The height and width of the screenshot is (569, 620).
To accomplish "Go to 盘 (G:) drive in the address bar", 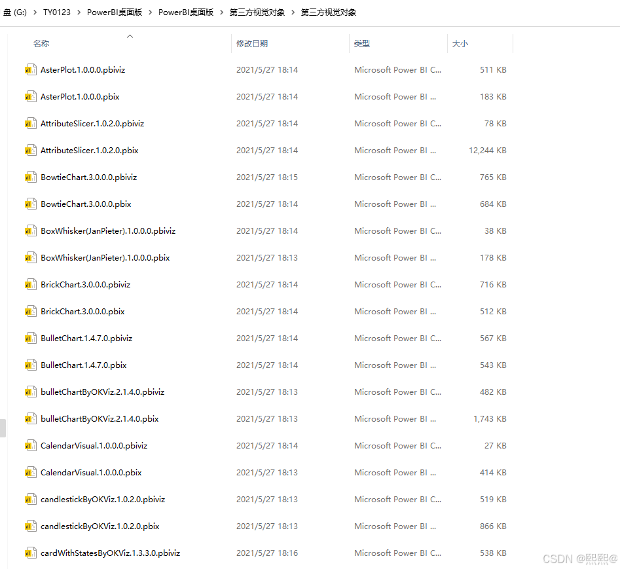I will click(15, 12).
